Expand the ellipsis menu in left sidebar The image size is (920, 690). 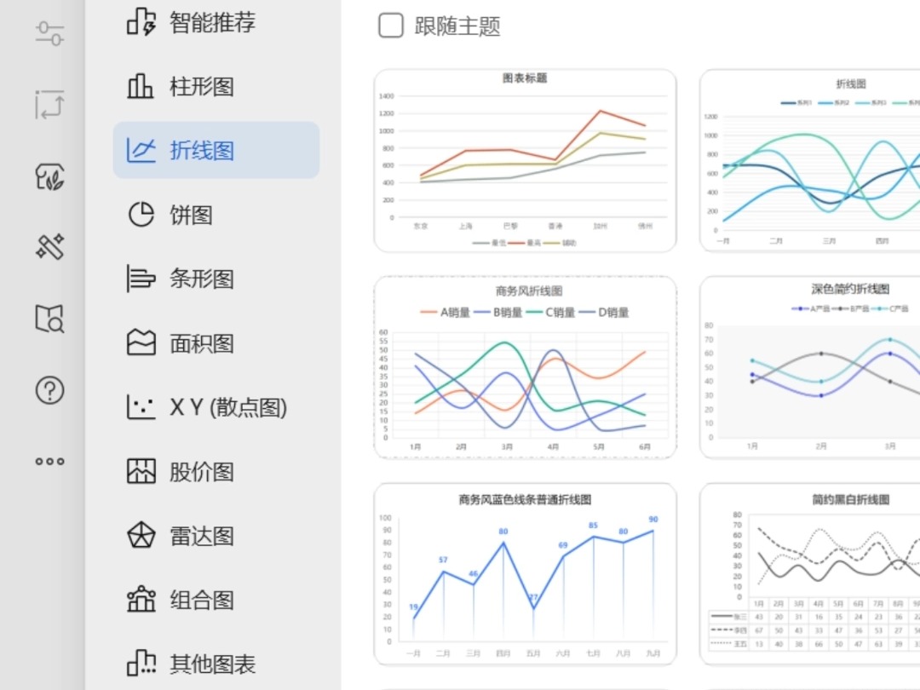(49, 461)
